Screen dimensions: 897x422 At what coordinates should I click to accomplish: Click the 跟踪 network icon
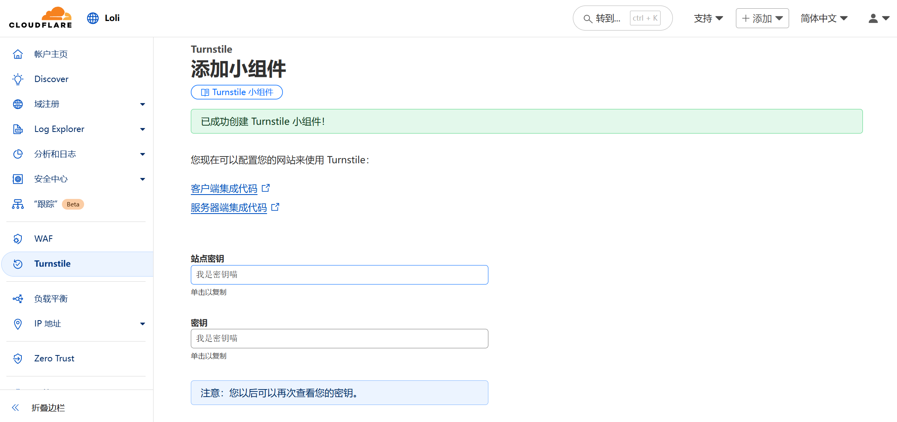click(18, 204)
